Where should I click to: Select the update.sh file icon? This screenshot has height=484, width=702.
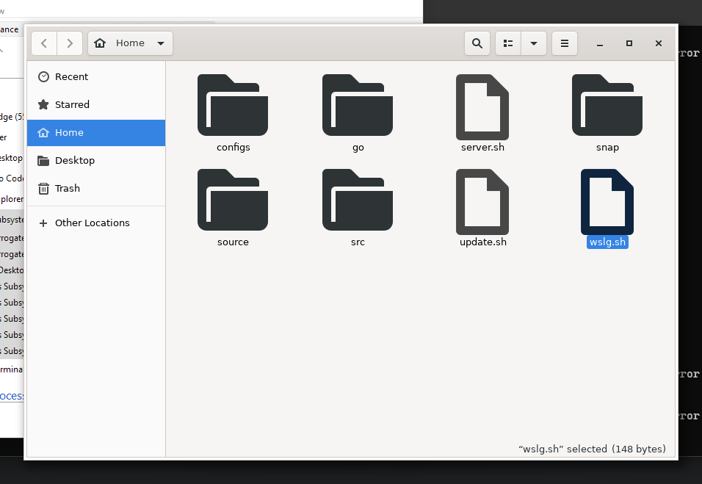click(482, 202)
